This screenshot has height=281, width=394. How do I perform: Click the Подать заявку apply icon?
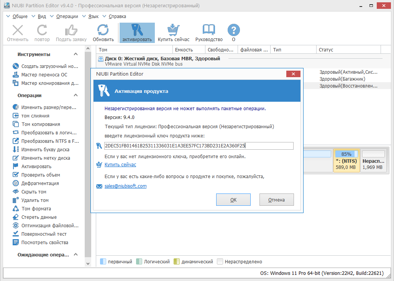[71, 30]
